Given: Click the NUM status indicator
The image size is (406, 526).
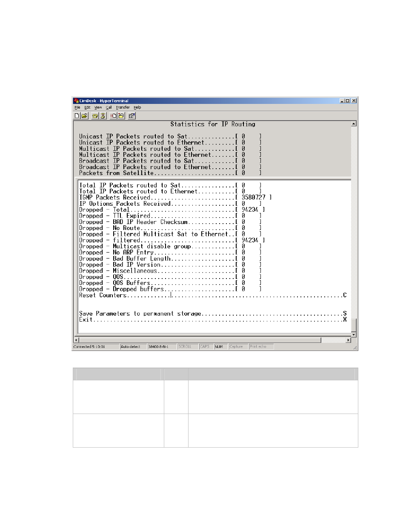Looking at the screenshot, I should pyautogui.click(x=220, y=347).
